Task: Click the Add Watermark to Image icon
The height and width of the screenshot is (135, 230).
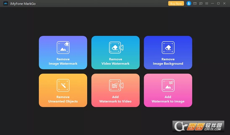Action: pos(168,85)
